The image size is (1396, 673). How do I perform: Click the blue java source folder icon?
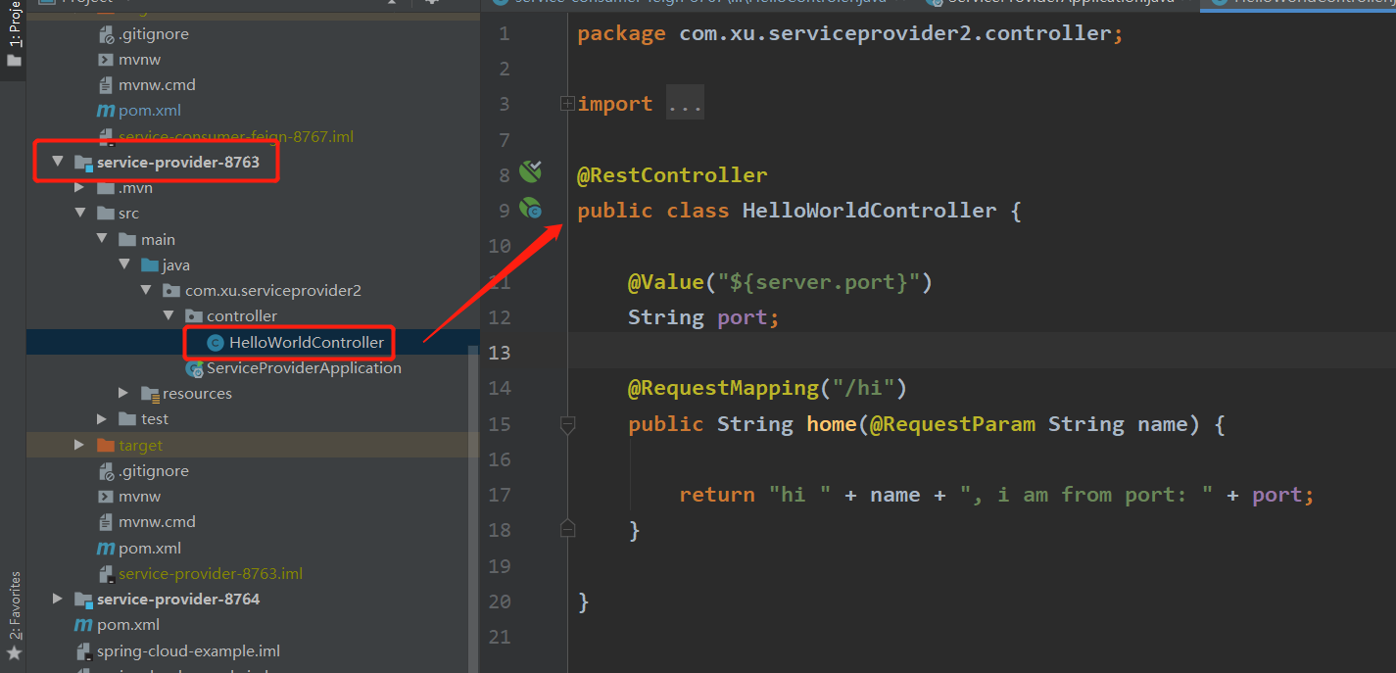149,264
